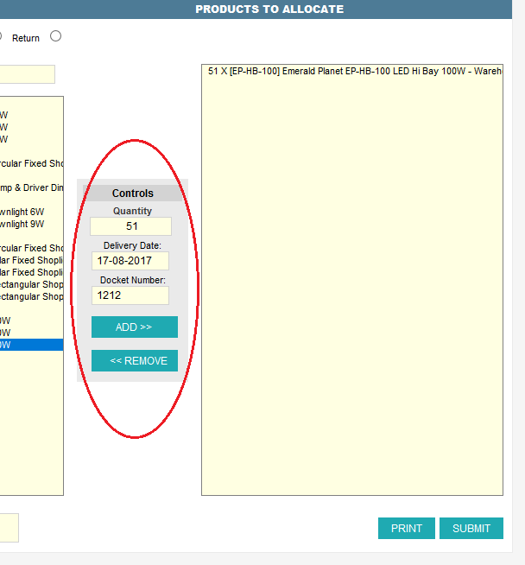Click the Quantity field showing 51
This screenshot has height=565, width=525.
131,226
